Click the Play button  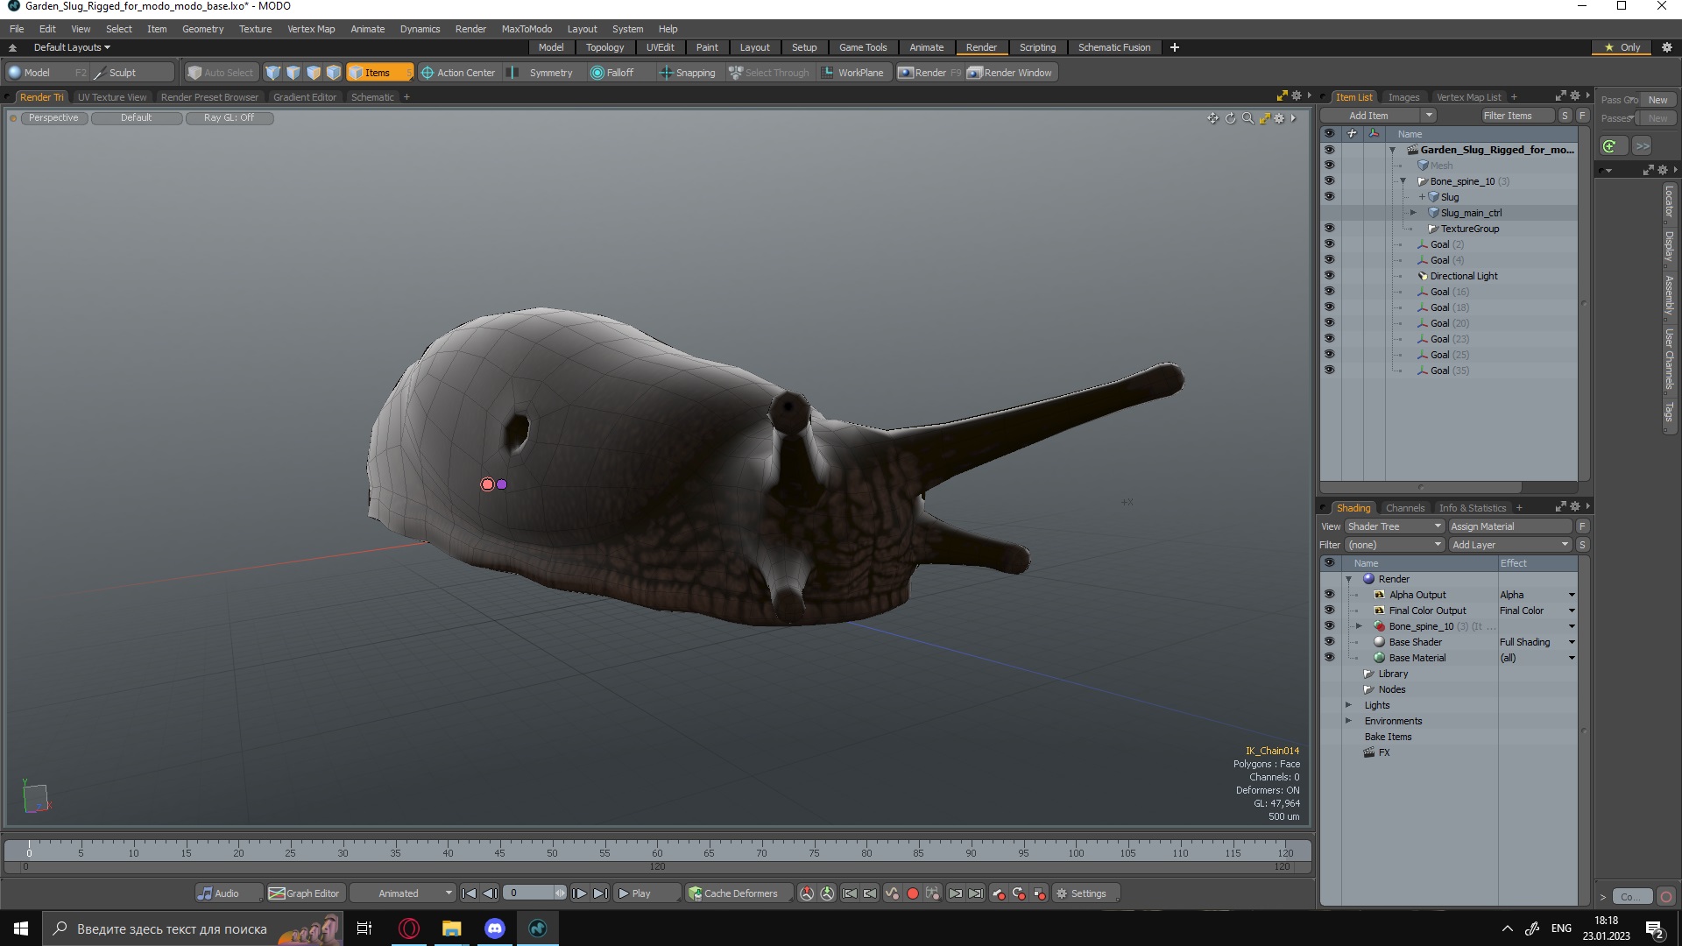coord(647,893)
